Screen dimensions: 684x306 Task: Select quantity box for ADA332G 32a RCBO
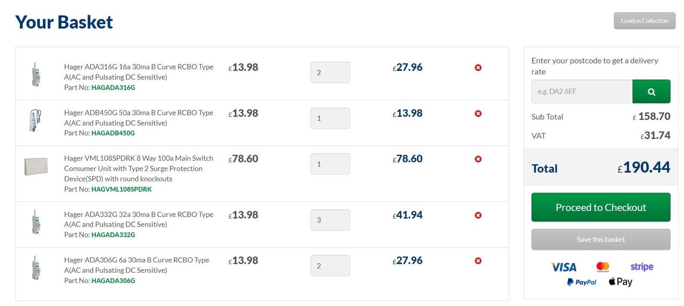coord(330,220)
